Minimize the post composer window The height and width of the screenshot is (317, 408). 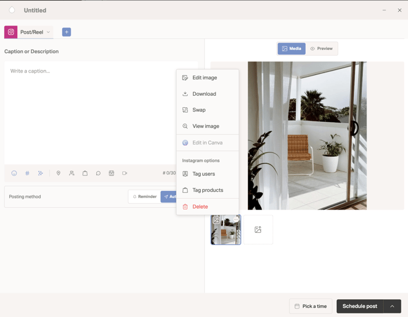coord(384,10)
